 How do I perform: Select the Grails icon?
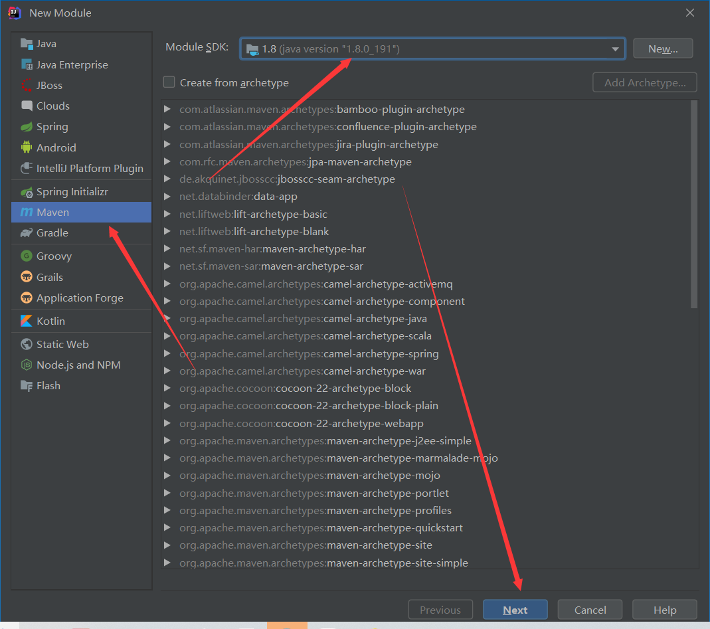27,277
